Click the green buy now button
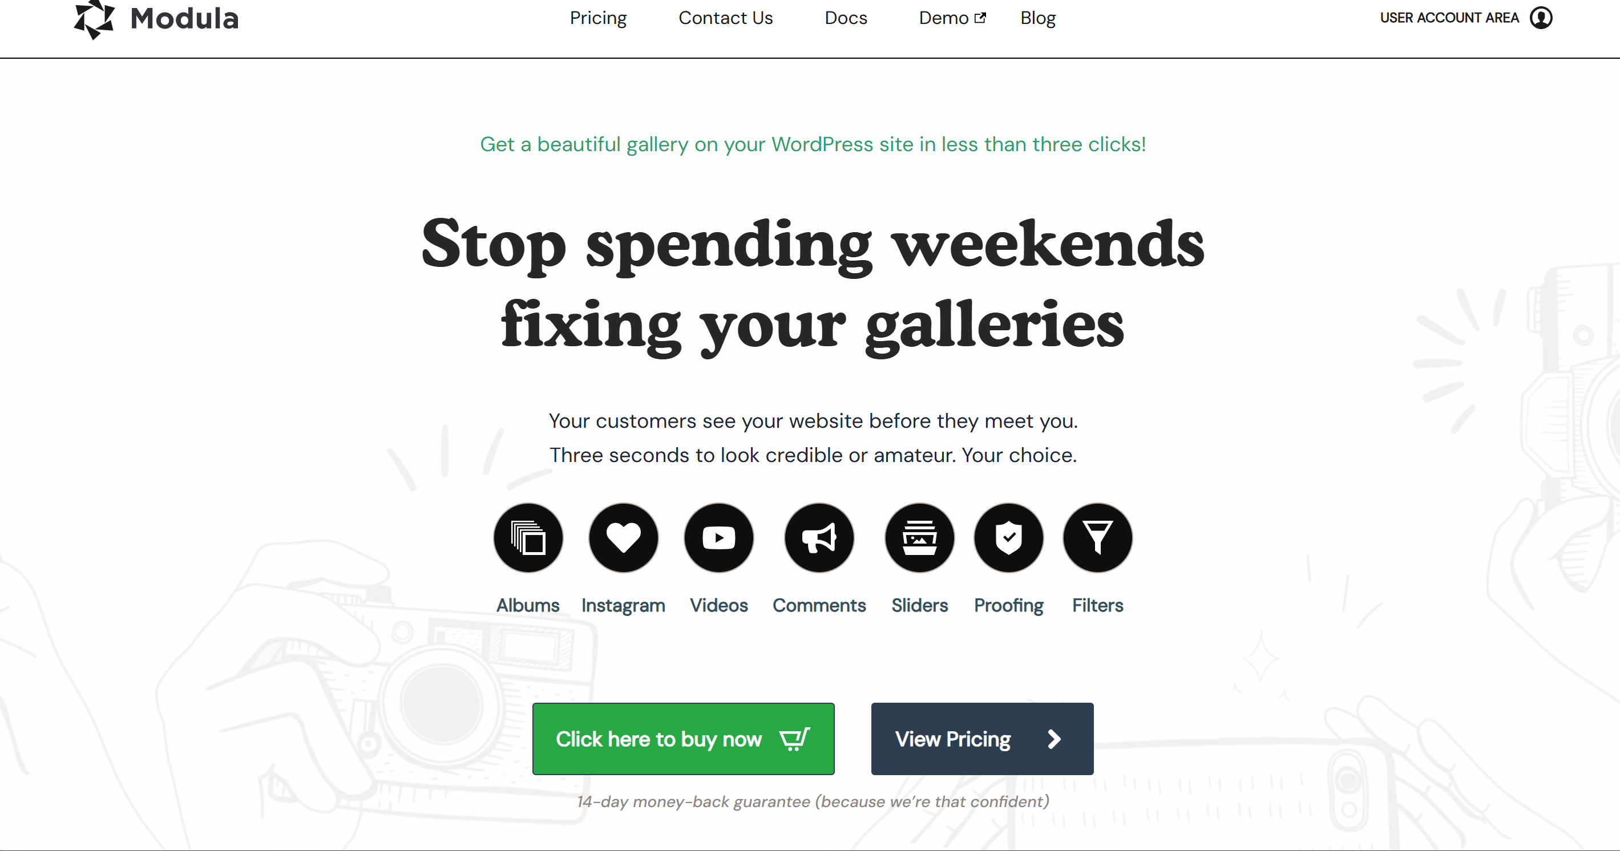 tap(684, 739)
